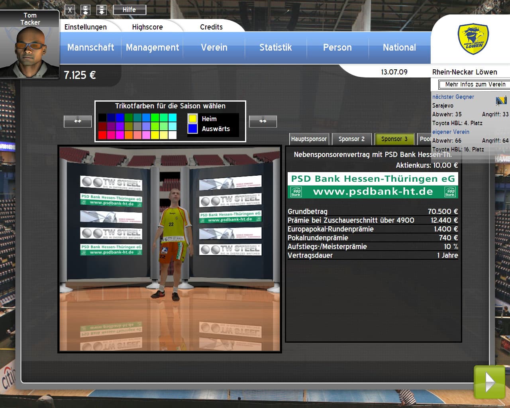Click the Rhein-Neckar Löwen club name
Viewport: 510px width, 408px height.
pos(465,72)
